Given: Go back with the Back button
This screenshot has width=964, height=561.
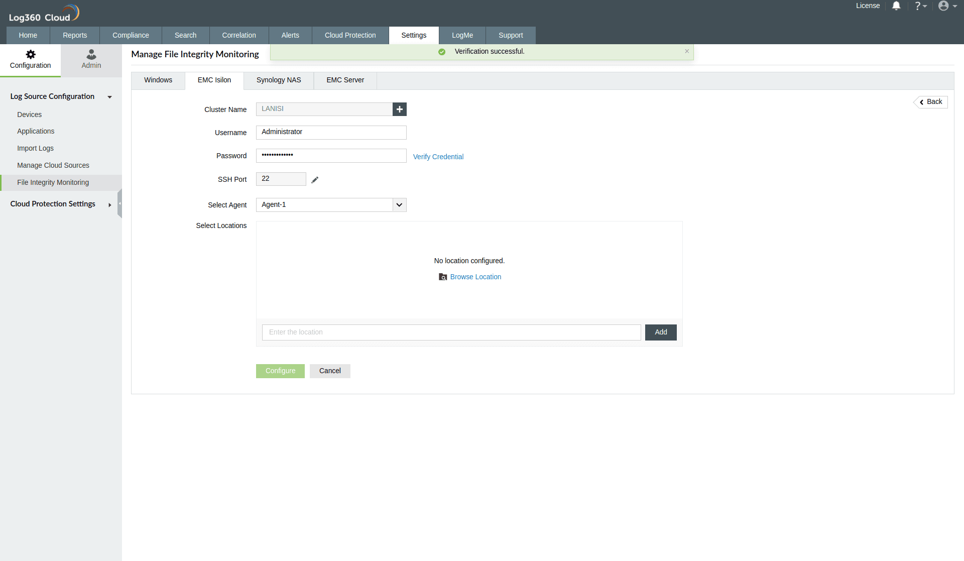Looking at the screenshot, I should tap(931, 102).
